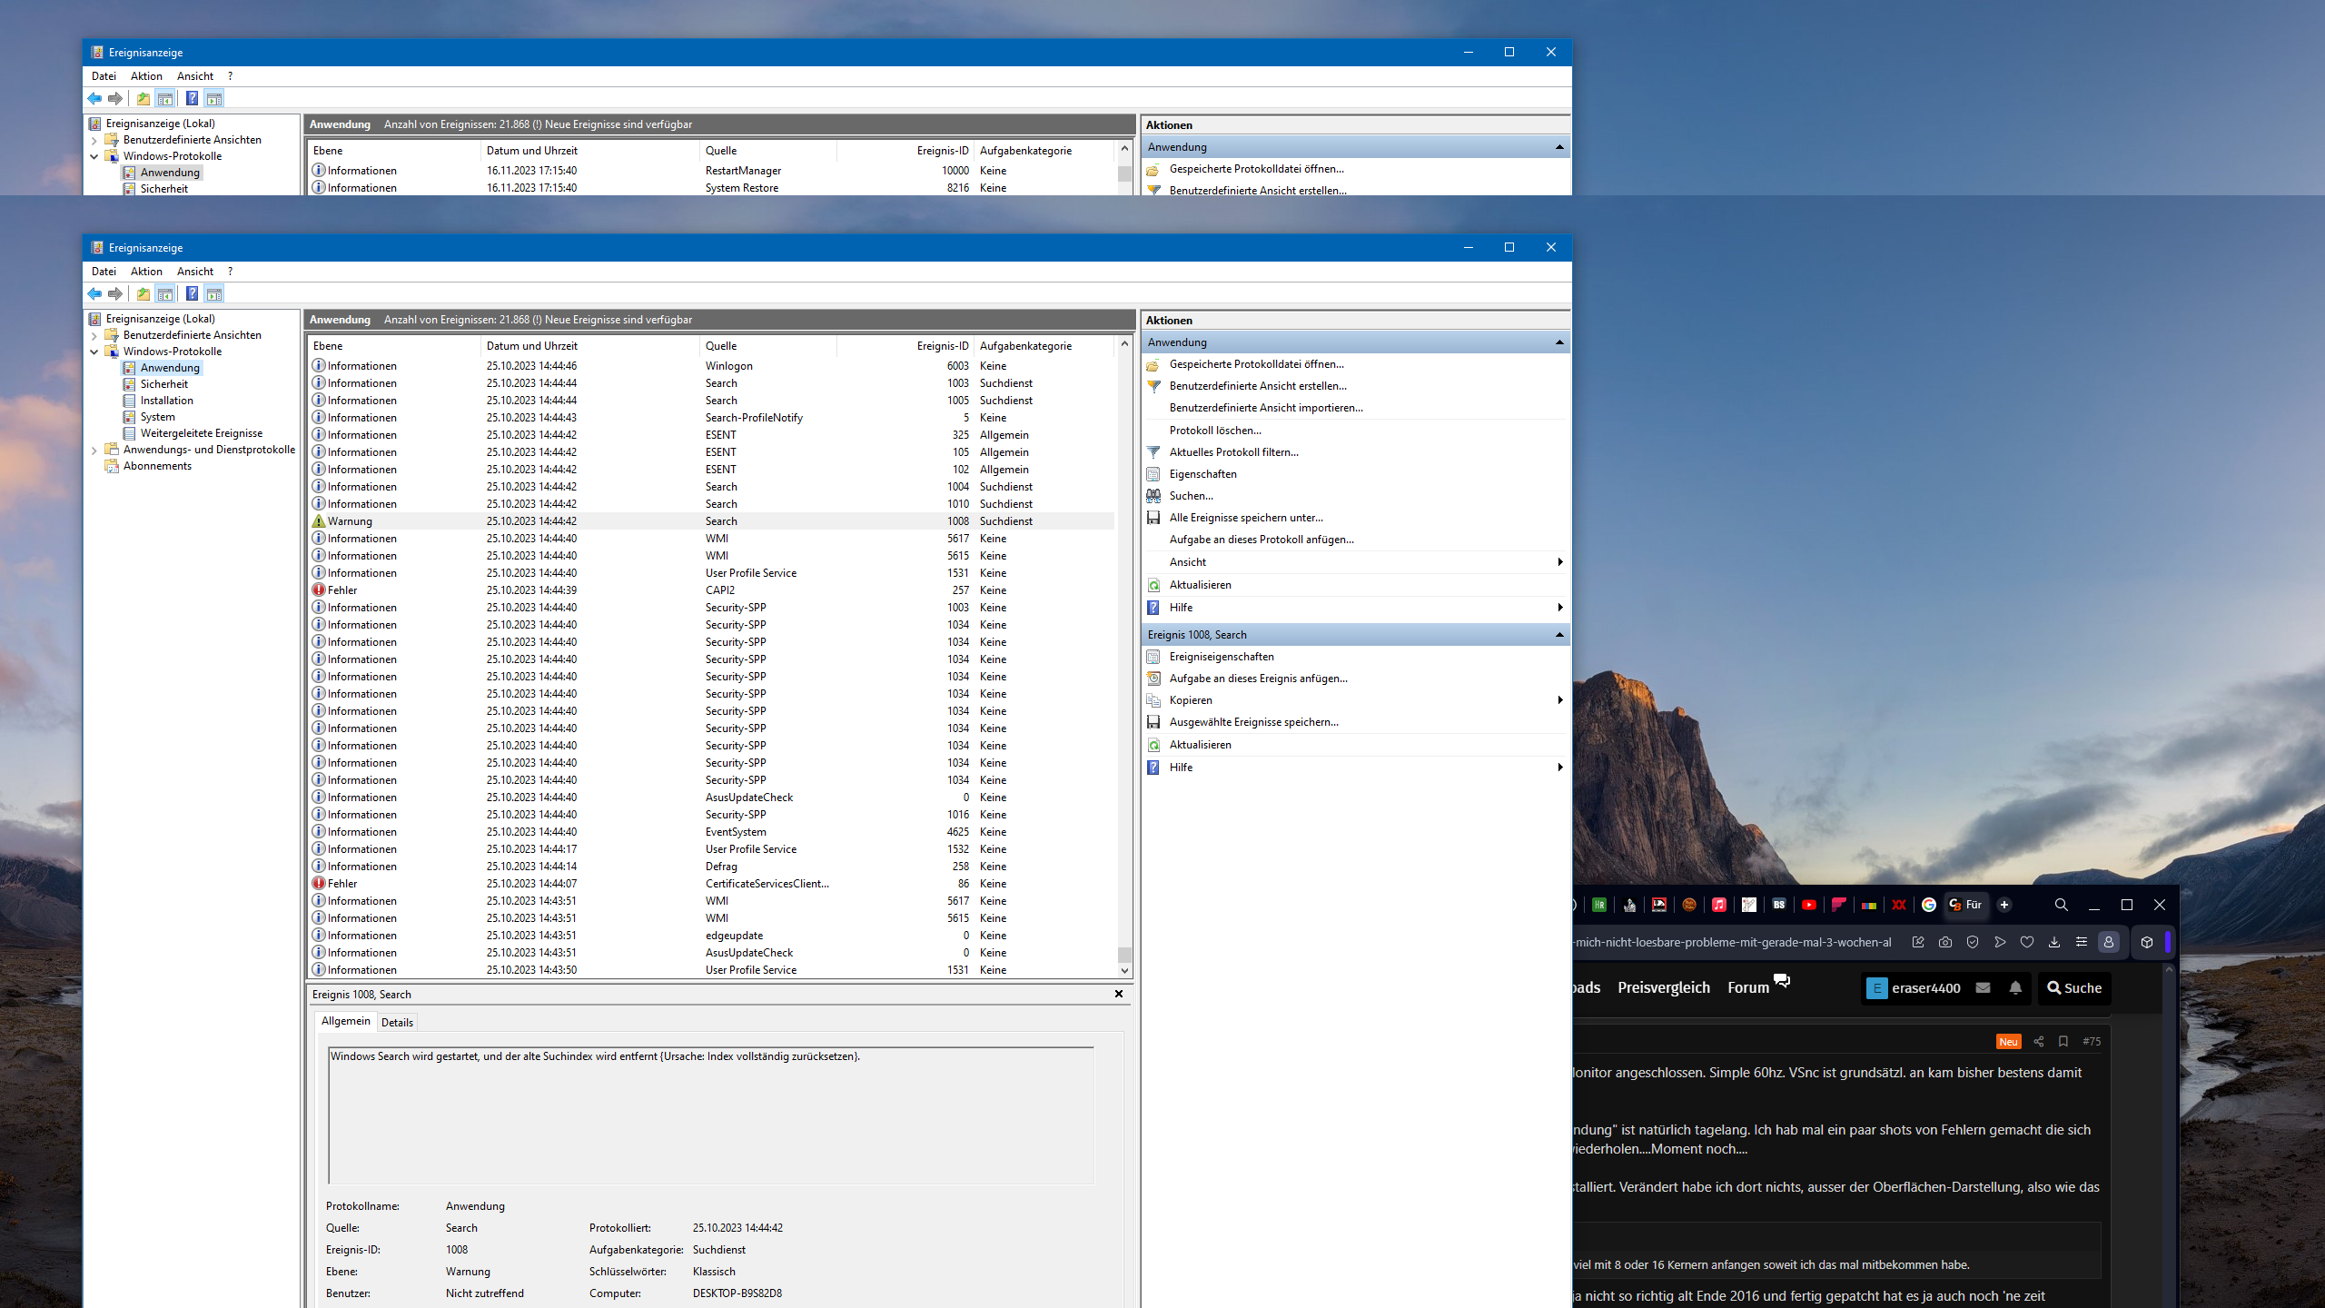
Task: Expand Anwendungs- und Dienstprotokolle node
Action: (94, 450)
